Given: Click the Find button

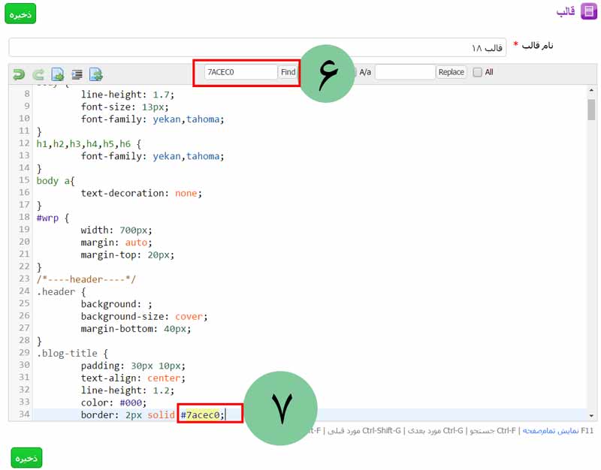Looking at the screenshot, I should (x=288, y=72).
